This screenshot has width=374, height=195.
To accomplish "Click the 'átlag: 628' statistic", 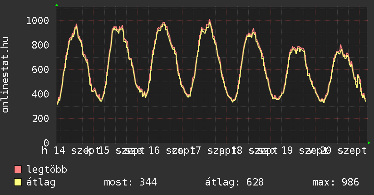I will [x=234, y=182].
